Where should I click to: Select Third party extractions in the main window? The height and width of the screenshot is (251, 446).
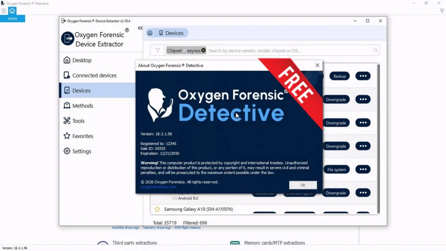(135, 243)
